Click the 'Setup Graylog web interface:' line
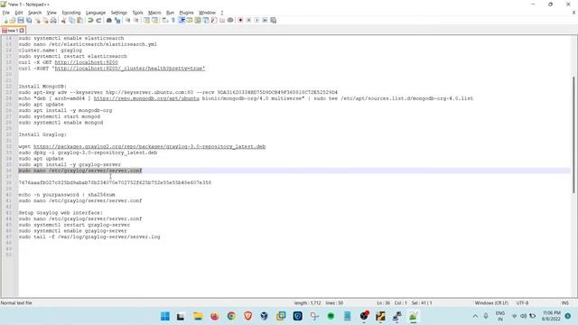Viewport: 578px width, 325px height. pyautogui.click(x=61, y=213)
